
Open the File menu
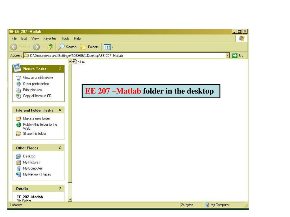pyautogui.click(x=14, y=38)
